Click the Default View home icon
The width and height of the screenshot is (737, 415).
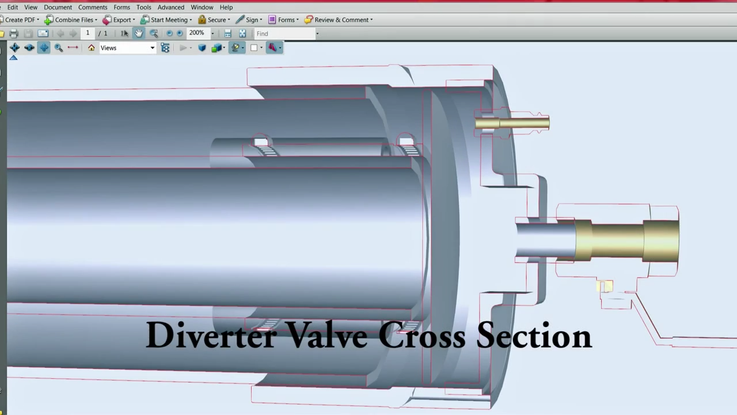click(91, 48)
